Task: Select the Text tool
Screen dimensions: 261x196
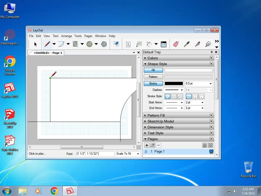Action: click(128, 44)
